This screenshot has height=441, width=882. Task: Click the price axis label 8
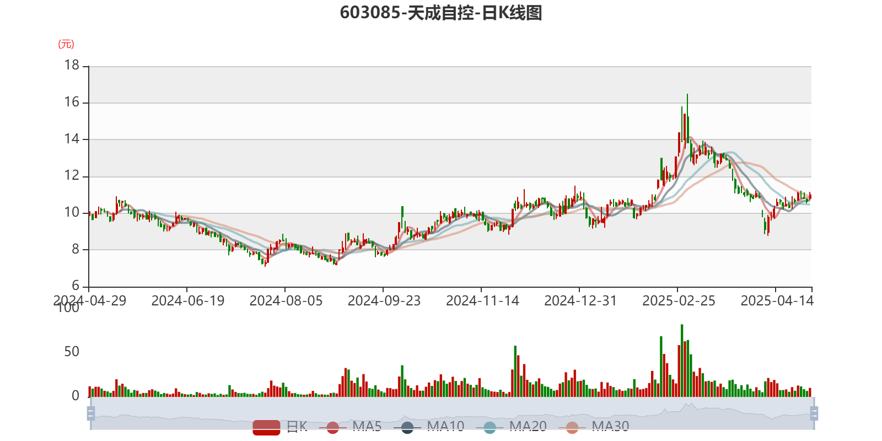(x=76, y=249)
